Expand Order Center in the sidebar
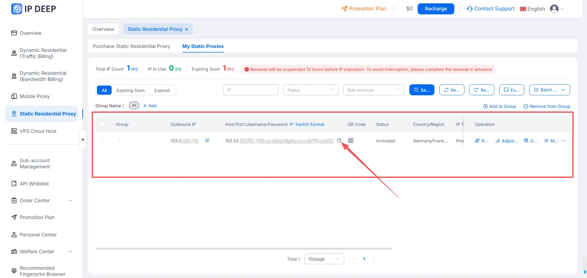Viewport: 587px width, 278px height. (42, 200)
